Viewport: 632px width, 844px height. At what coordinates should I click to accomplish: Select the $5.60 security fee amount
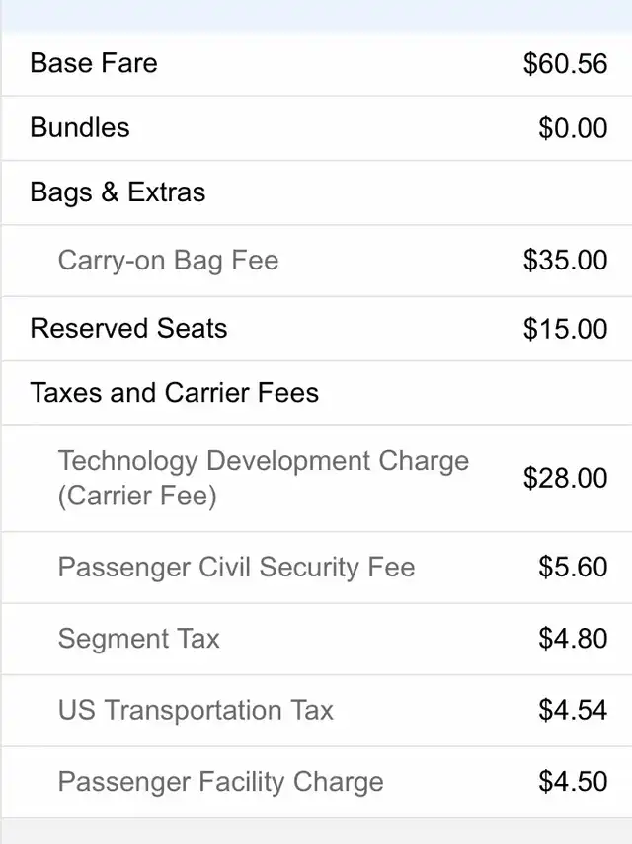pyautogui.click(x=573, y=568)
